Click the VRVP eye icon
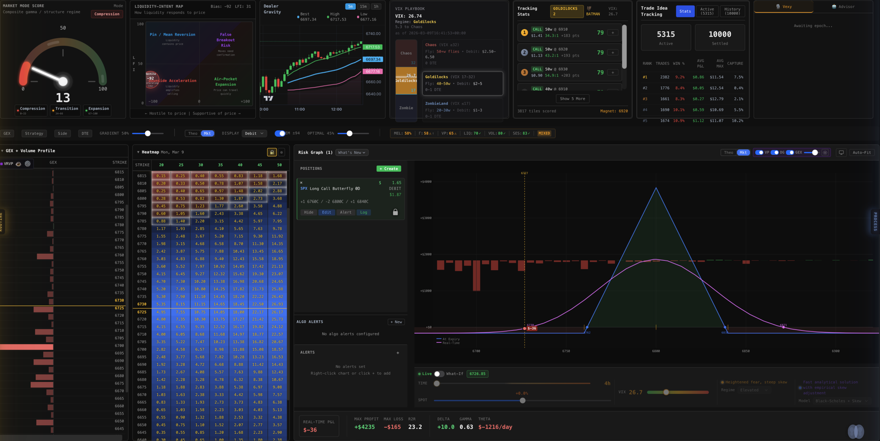Screen dimensions: 880x441 pyautogui.click(x=18, y=164)
